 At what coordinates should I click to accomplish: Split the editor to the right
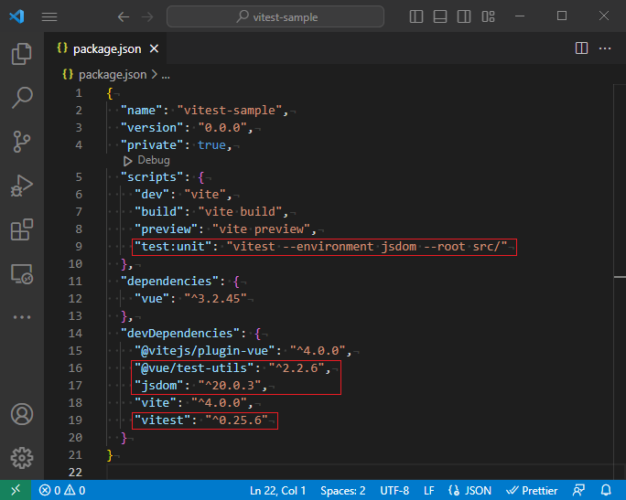click(x=581, y=48)
